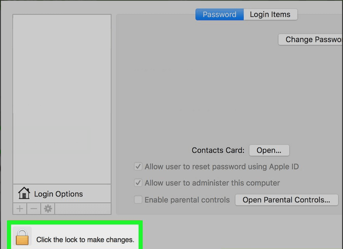Open the gear actions menu below the user list

click(x=48, y=209)
